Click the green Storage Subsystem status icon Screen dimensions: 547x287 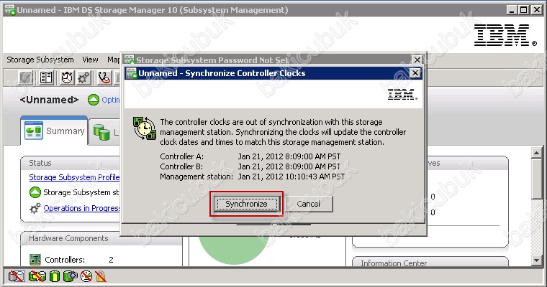(35, 192)
